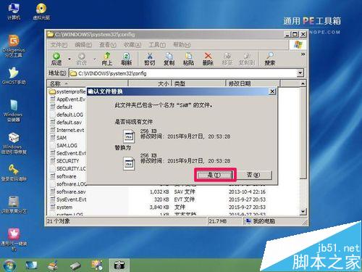Viewport: 362px width, 272px height.
Task: Expand toolbar overflow chevron
Action: [x=303, y=54]
